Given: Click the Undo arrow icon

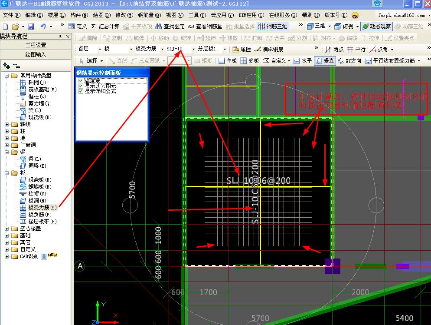Looking at the screenshot, I should point(43,27).
